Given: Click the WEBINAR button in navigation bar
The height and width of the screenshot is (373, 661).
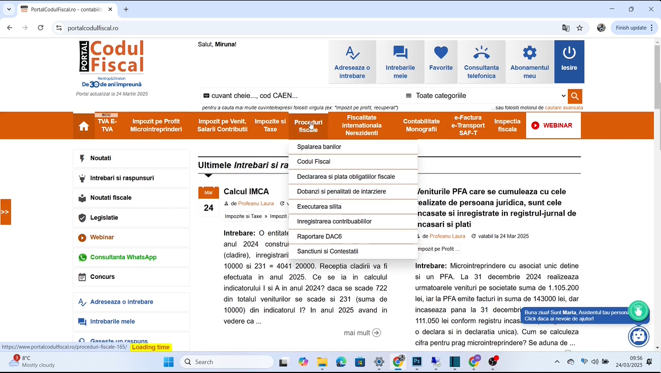Looking at the screenshot, I should tap(553, 125).
